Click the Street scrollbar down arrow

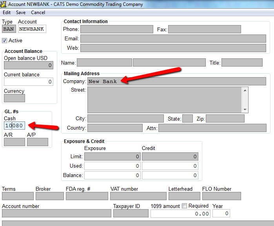point(245,110)
